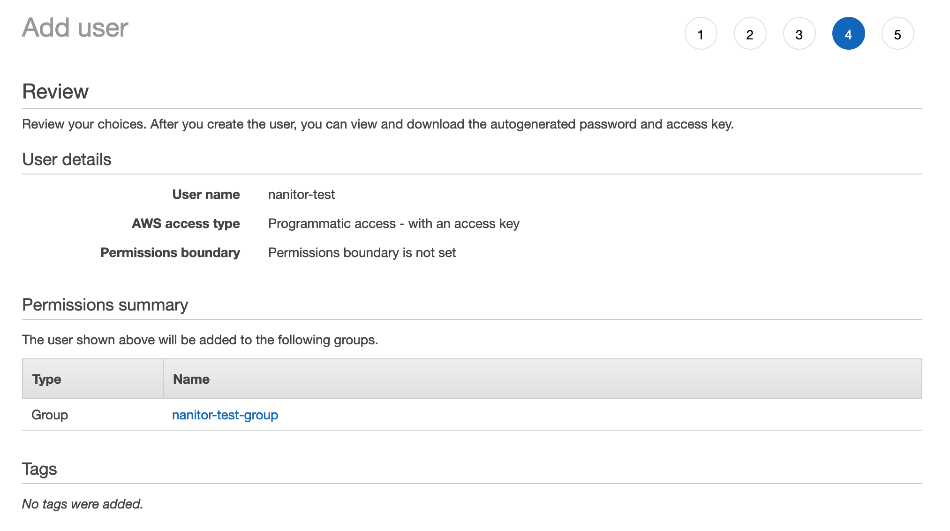Go to wizard step 1
The height and width of the screenshot is (531, 950).
701,34
